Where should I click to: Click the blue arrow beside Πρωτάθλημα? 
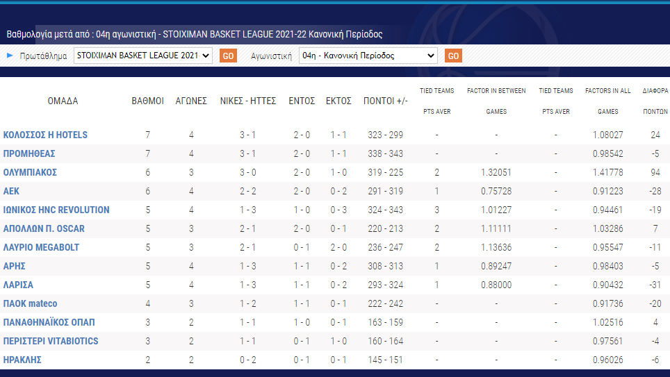pyautogui.click(x=10, y=56)
